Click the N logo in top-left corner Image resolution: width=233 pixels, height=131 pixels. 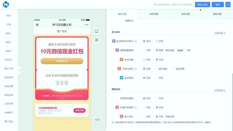point(6,4)
